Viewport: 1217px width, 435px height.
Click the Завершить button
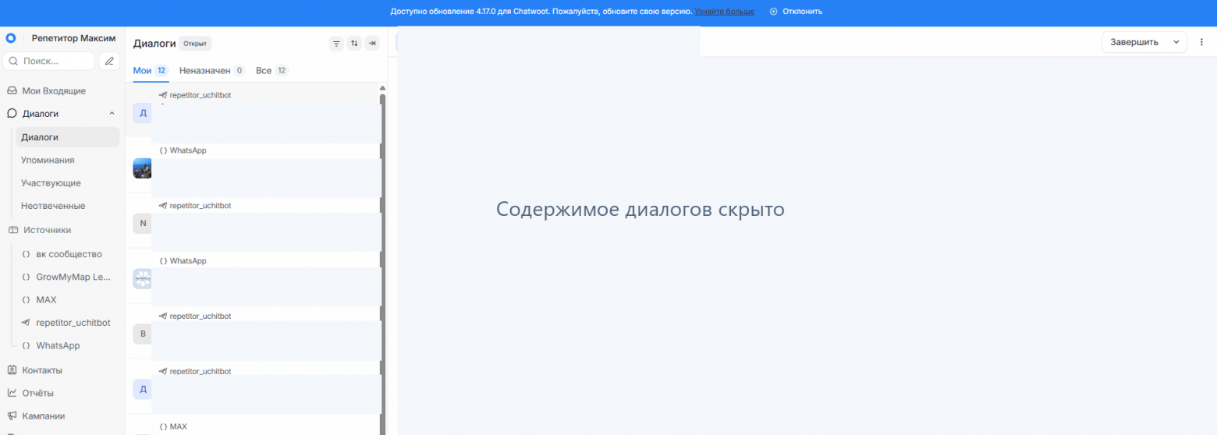[1135, 42]
